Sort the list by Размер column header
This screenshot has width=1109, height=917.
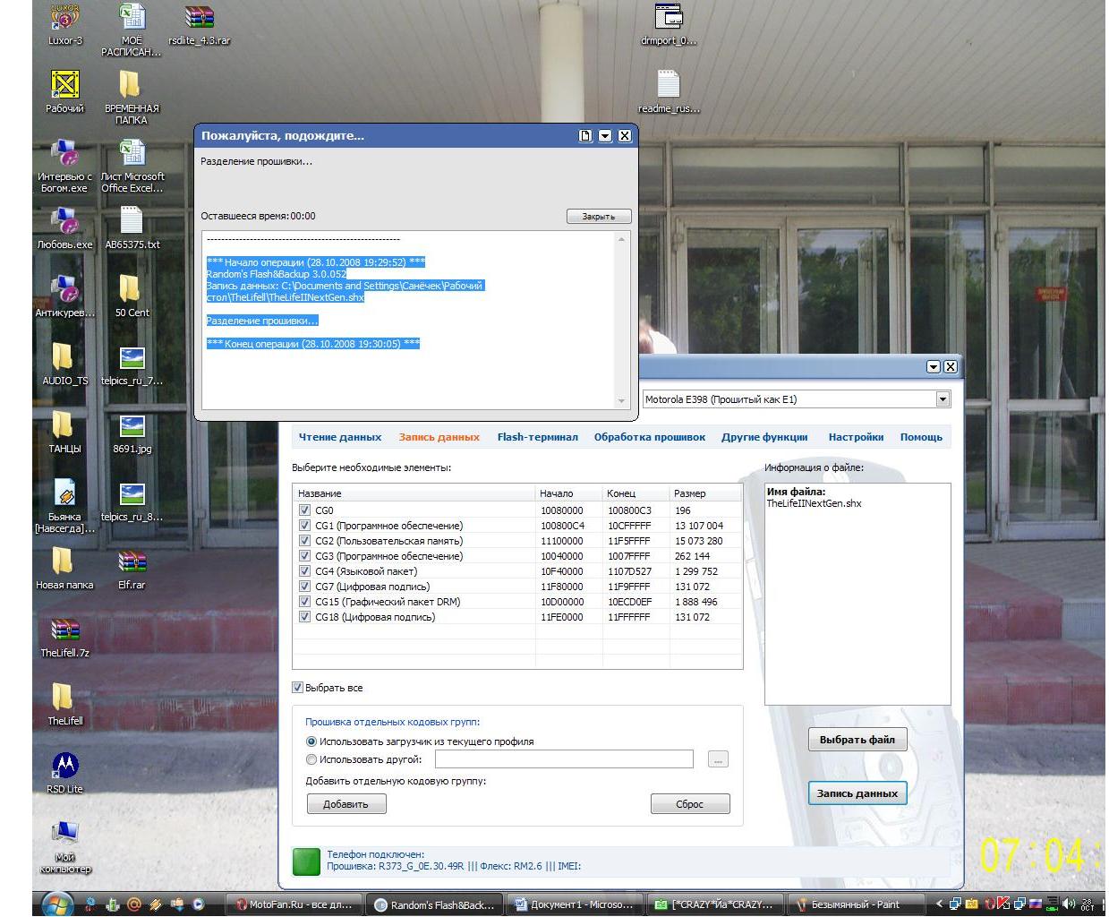tap(705, 493)
